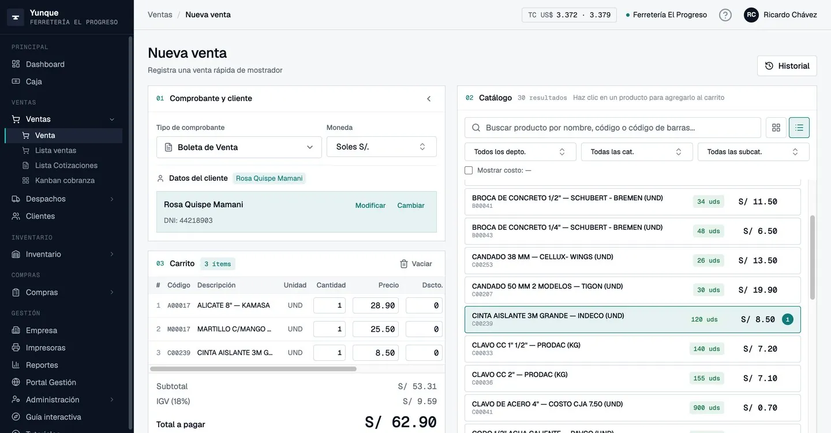Open the Moneda Soles dropdown

pyautogui.click(x=381, y=147)
